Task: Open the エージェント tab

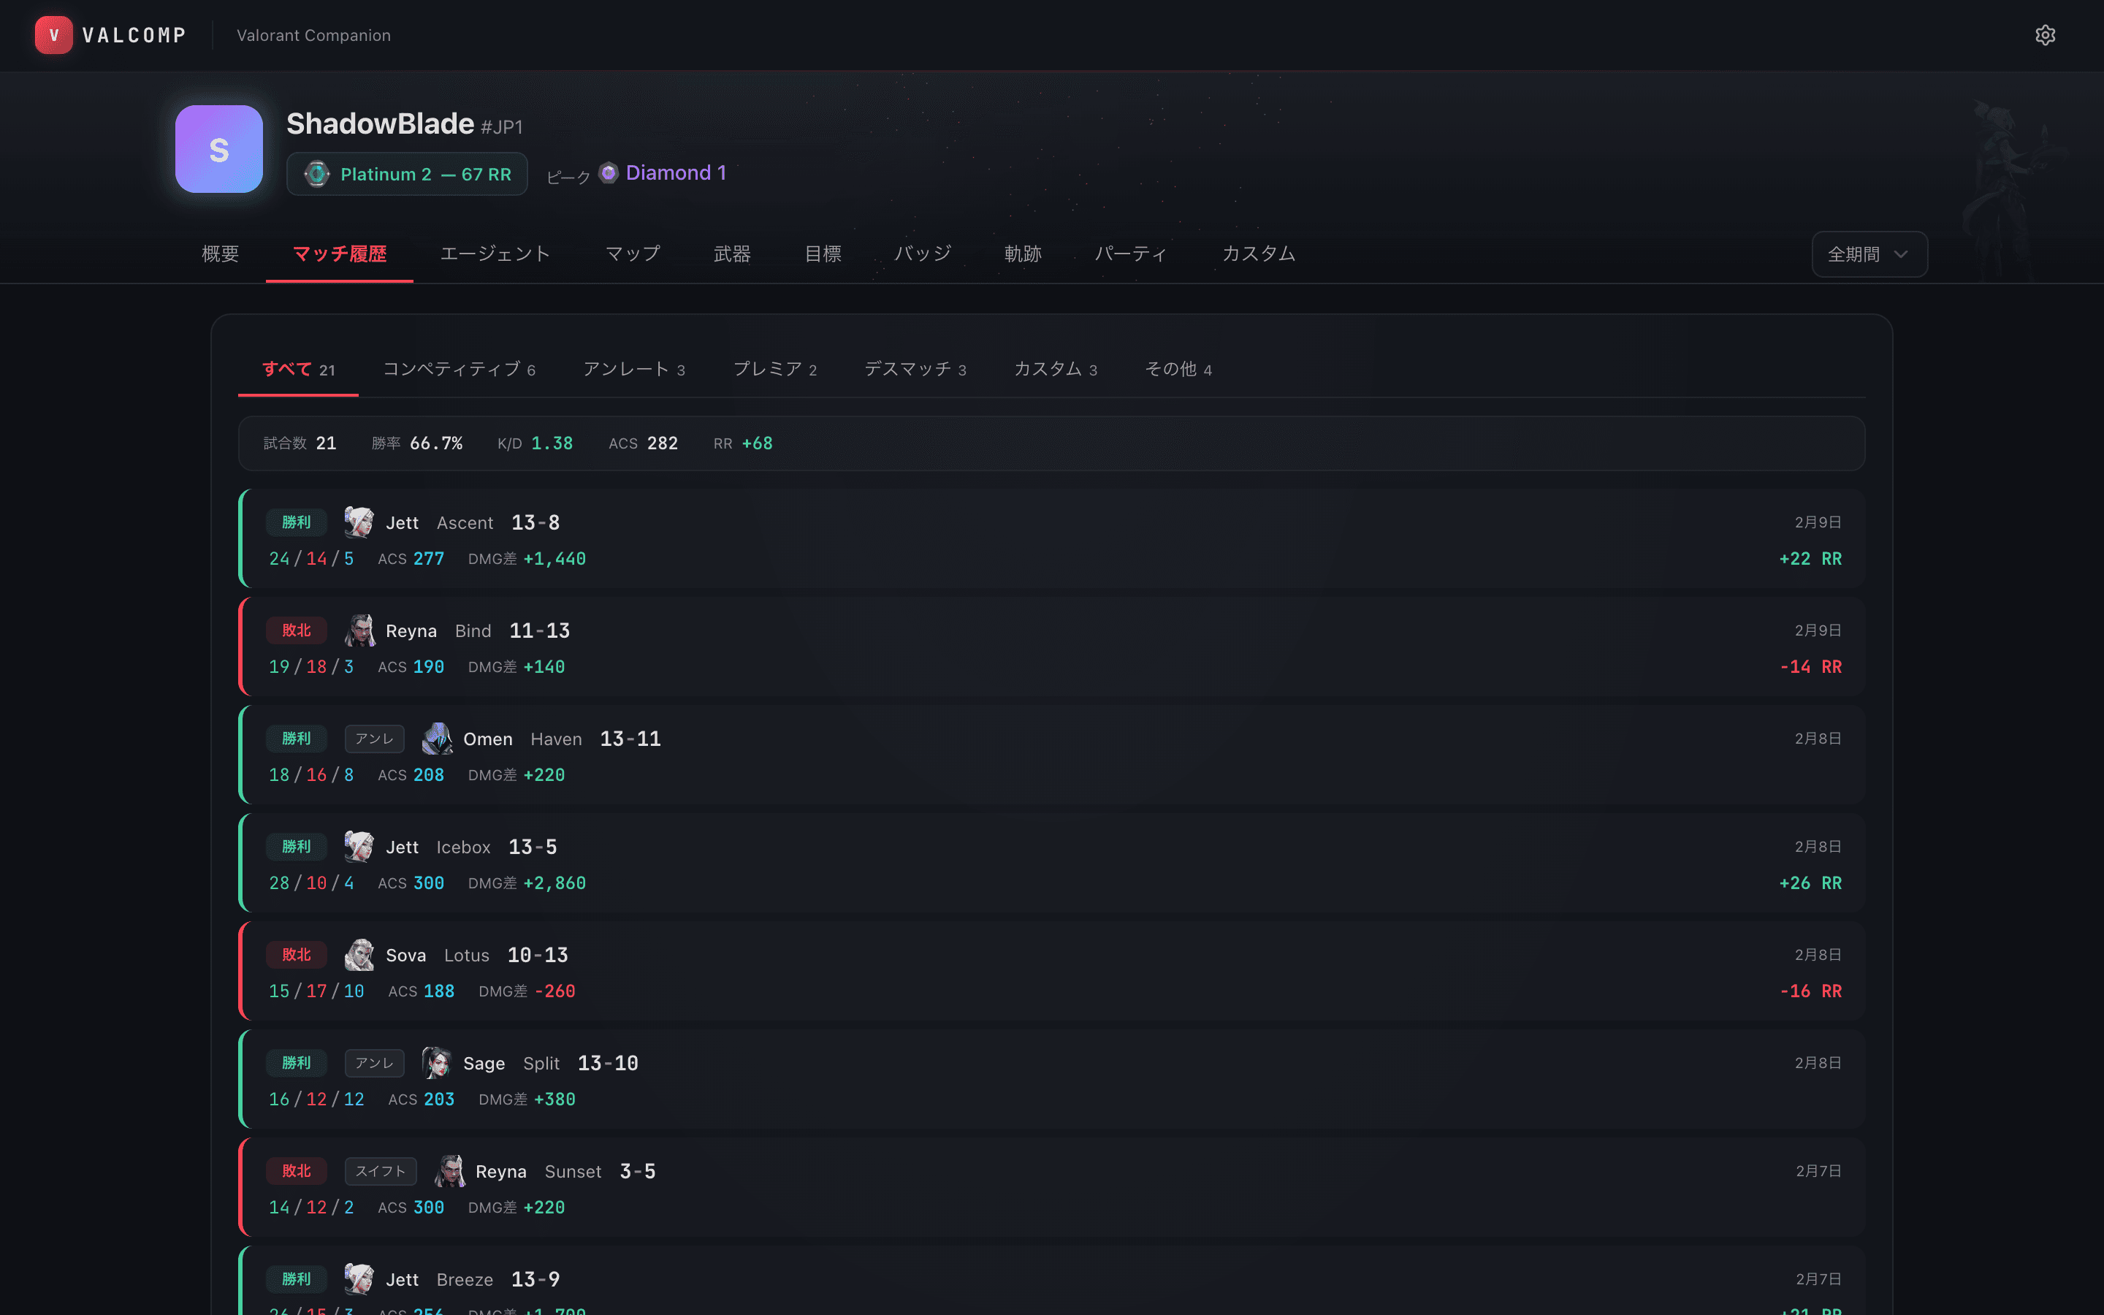Action: tap(495, 254)
